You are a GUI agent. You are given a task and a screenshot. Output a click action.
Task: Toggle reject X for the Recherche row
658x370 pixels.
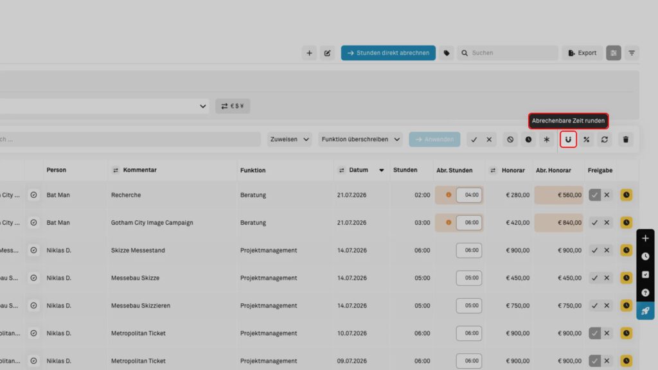[607, 195]
